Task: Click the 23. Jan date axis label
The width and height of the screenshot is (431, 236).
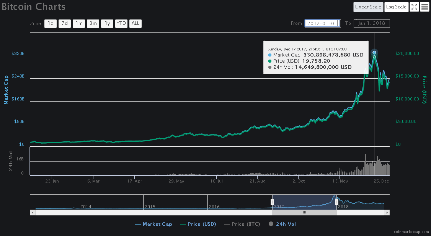Action: coord(52,181)
